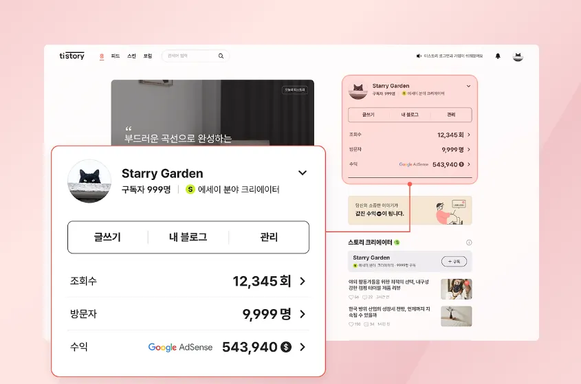This screenshot has width=581, height=384.
Task: Open the 스킨 navigation tab
Action: coord(131,56)
